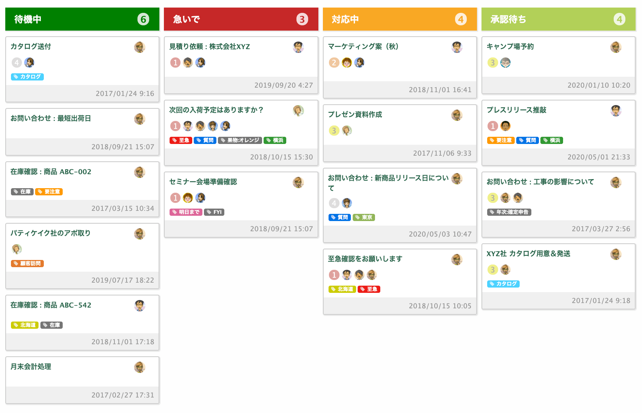Select the 明日まで tag on セミナー card
The width and height of the screenshot is (642, 413).
point(186,212)
